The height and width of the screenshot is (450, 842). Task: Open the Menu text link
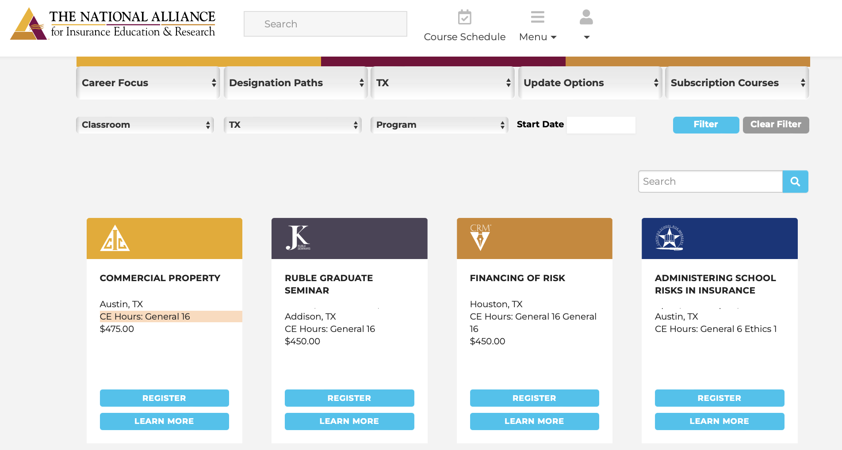[537, 37]
